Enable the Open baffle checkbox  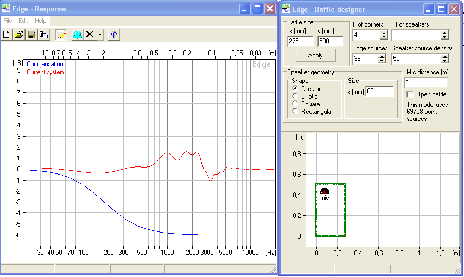click(410, 94)
